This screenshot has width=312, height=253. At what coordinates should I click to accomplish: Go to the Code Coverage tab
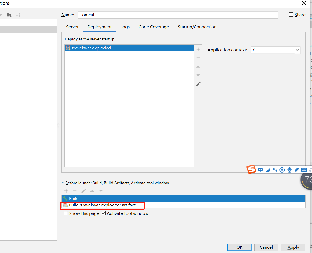click(154, 27)
